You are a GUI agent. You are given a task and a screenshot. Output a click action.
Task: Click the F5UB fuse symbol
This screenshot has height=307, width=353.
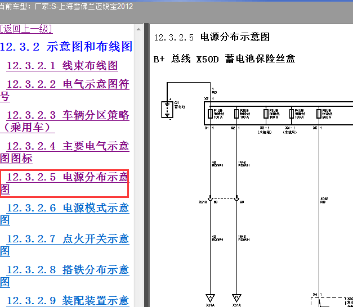click(x=319, y=114)
